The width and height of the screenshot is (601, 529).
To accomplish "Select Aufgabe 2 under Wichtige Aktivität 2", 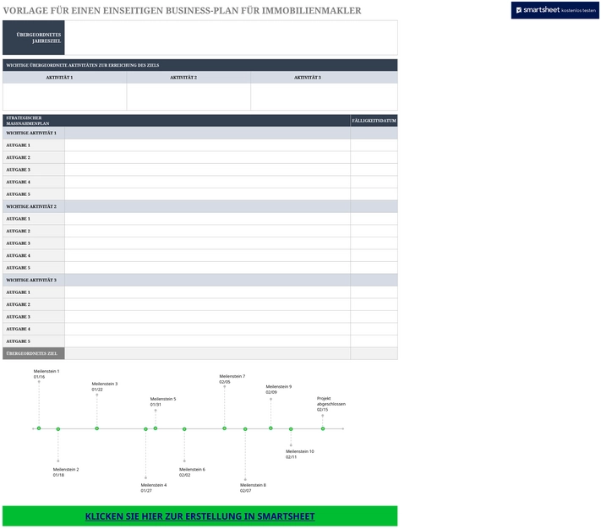I will (34, 231).
